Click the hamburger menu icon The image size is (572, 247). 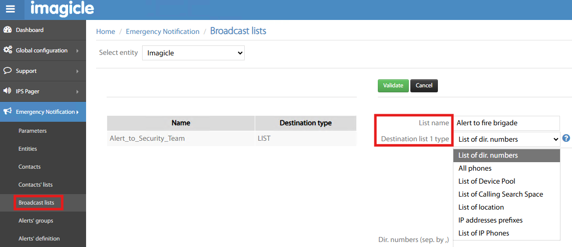pyautogui.click(x=11, y=9)
